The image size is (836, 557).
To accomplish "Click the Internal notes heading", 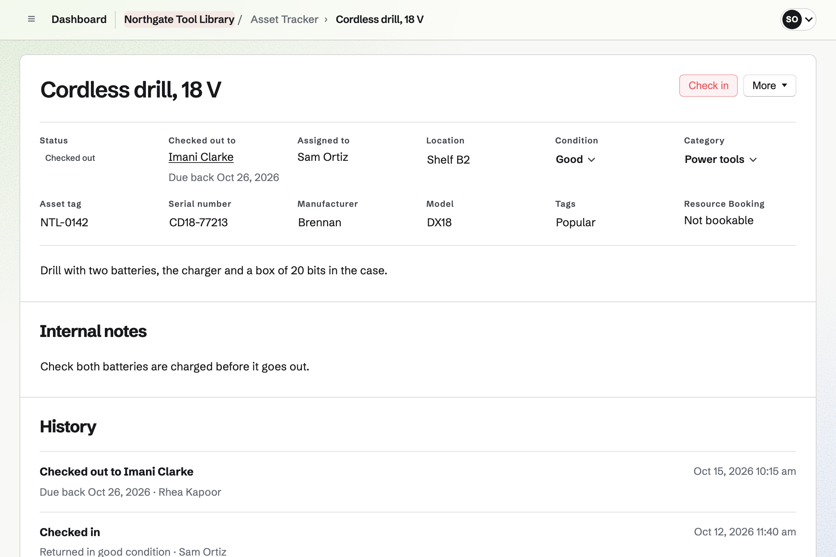I will [x=93, y=331].
